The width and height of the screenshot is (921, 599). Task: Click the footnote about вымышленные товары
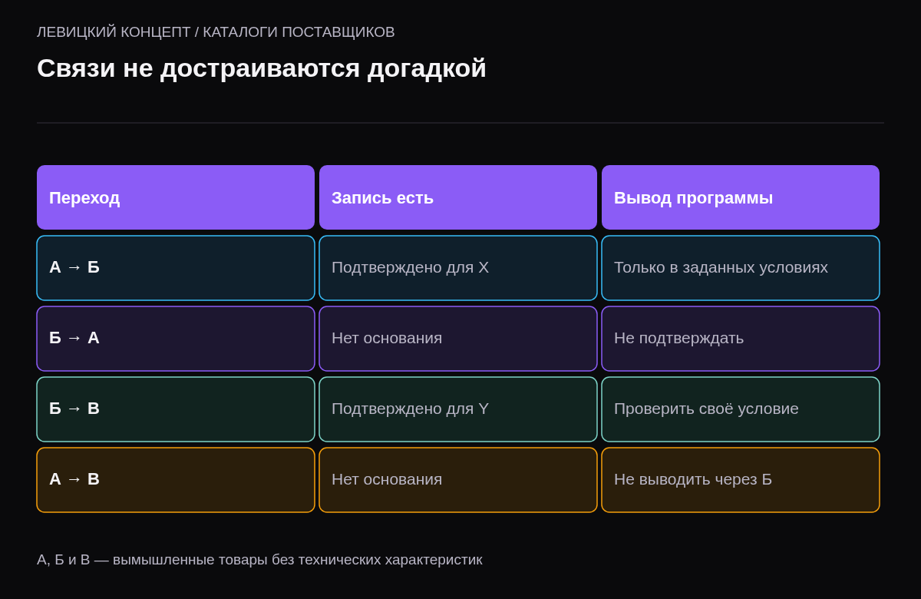point(259,560)
